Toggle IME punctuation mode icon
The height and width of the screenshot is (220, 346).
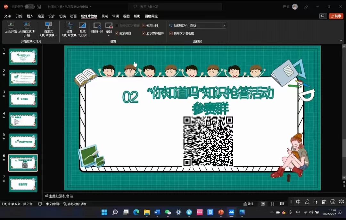[316, 202]
